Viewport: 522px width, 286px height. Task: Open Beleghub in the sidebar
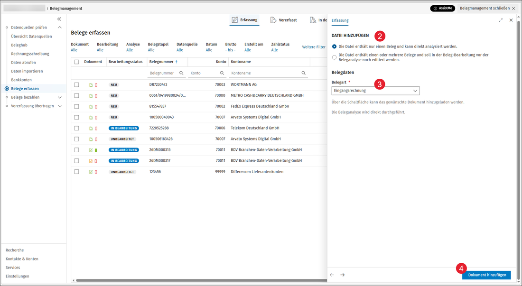coord(19,45)
